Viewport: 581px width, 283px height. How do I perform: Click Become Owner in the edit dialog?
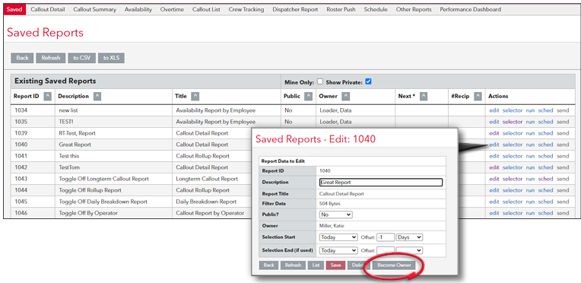tap(394, 266)
